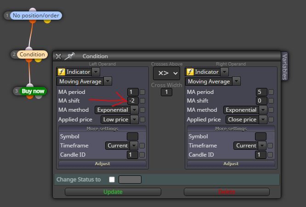
Task: Toggle checkbox next to left Applied price
Action: [142, 120]
